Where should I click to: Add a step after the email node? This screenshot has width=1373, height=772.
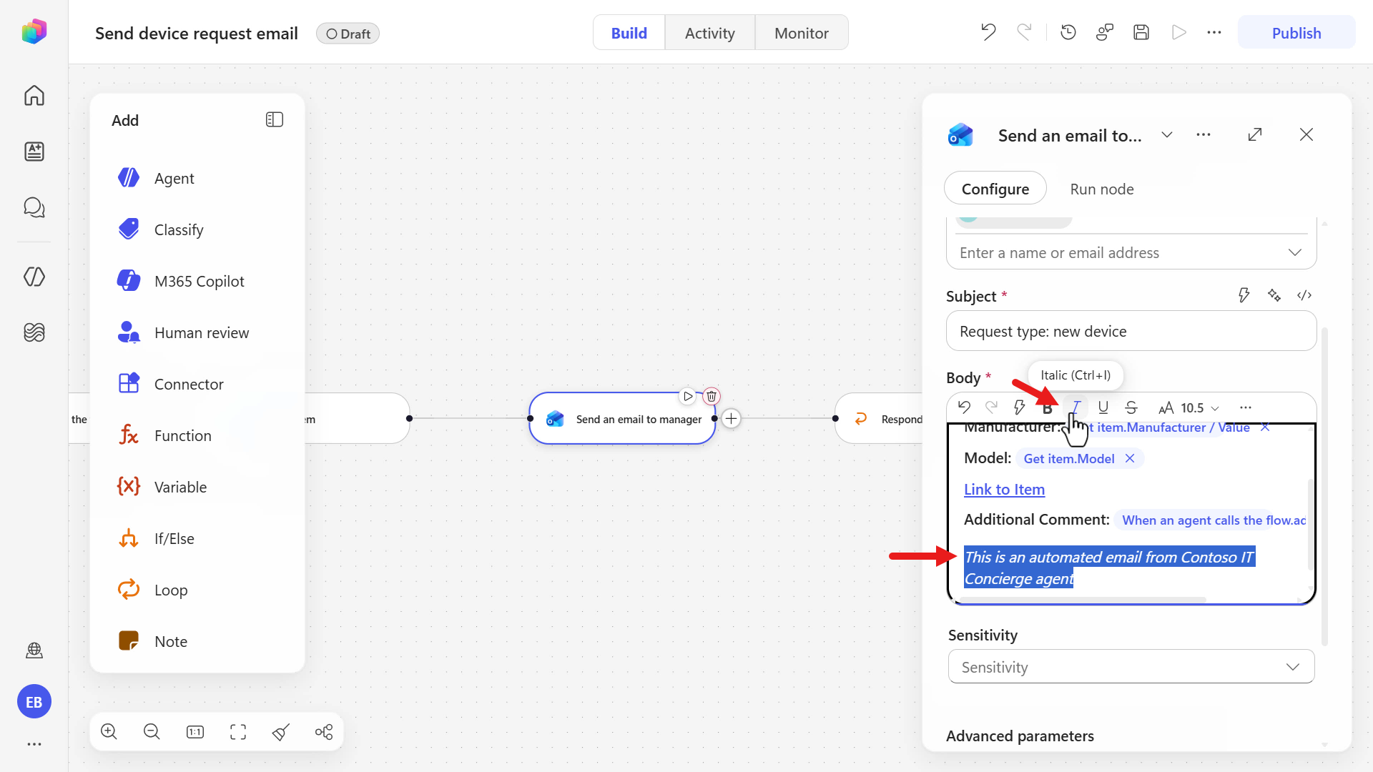click(x=732, y=419)
